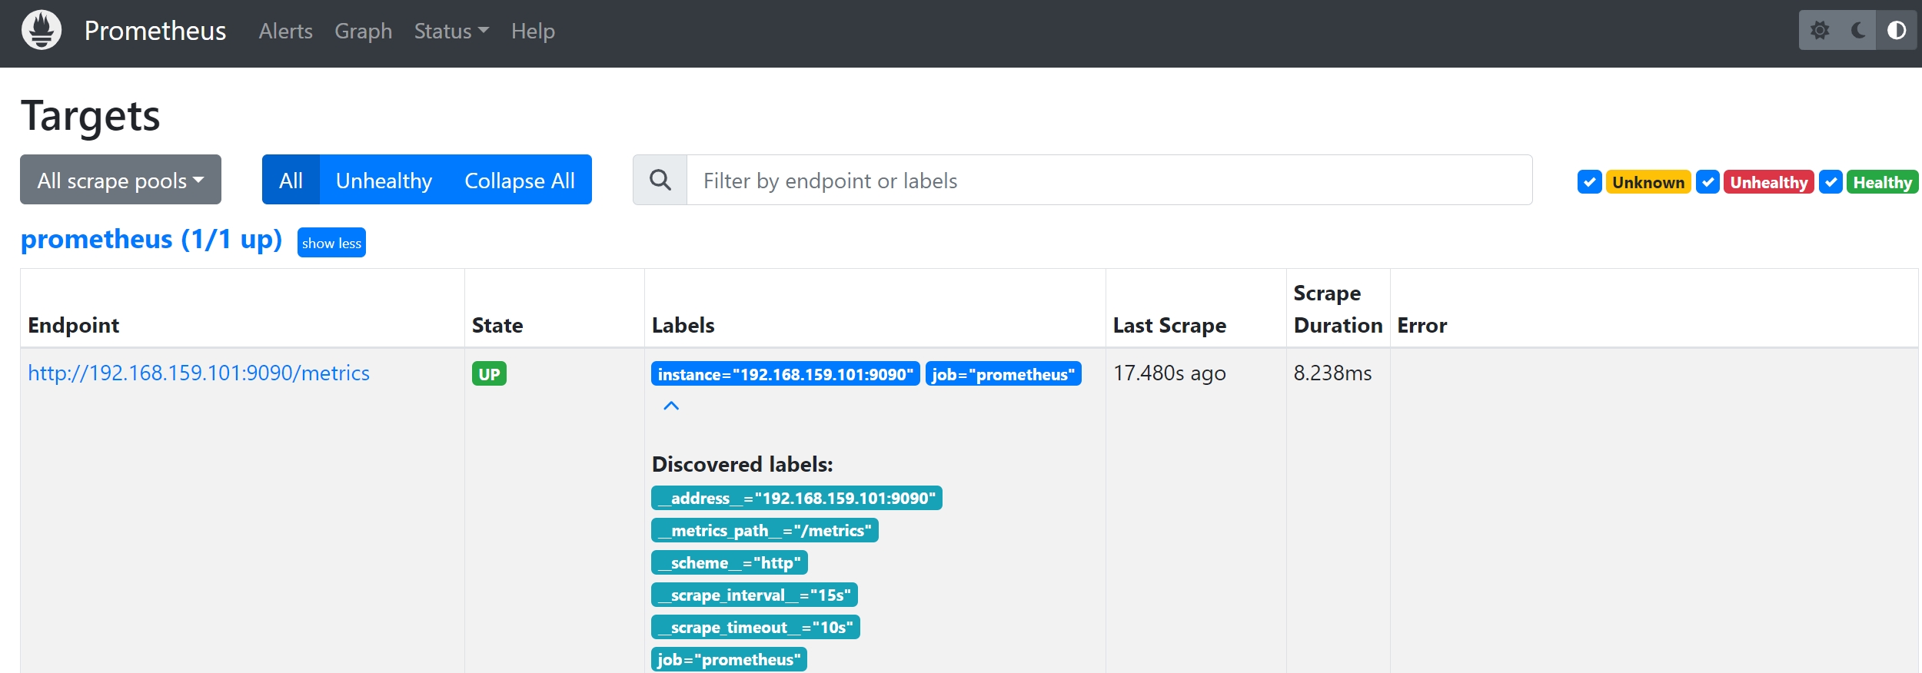Switch to light theme sun icon
Viewport: 1922px width, 673px height.
point(1819,31)
